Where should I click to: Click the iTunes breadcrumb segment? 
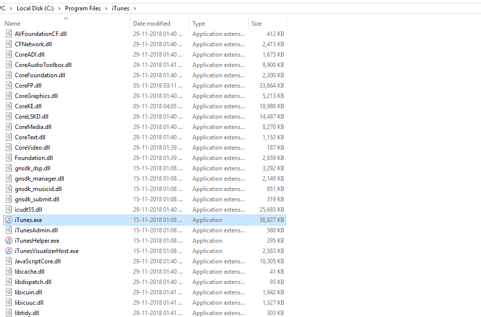120,8
